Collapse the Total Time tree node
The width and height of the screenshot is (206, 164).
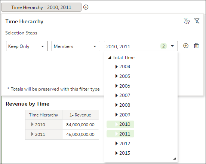click(x=110, y=58)
